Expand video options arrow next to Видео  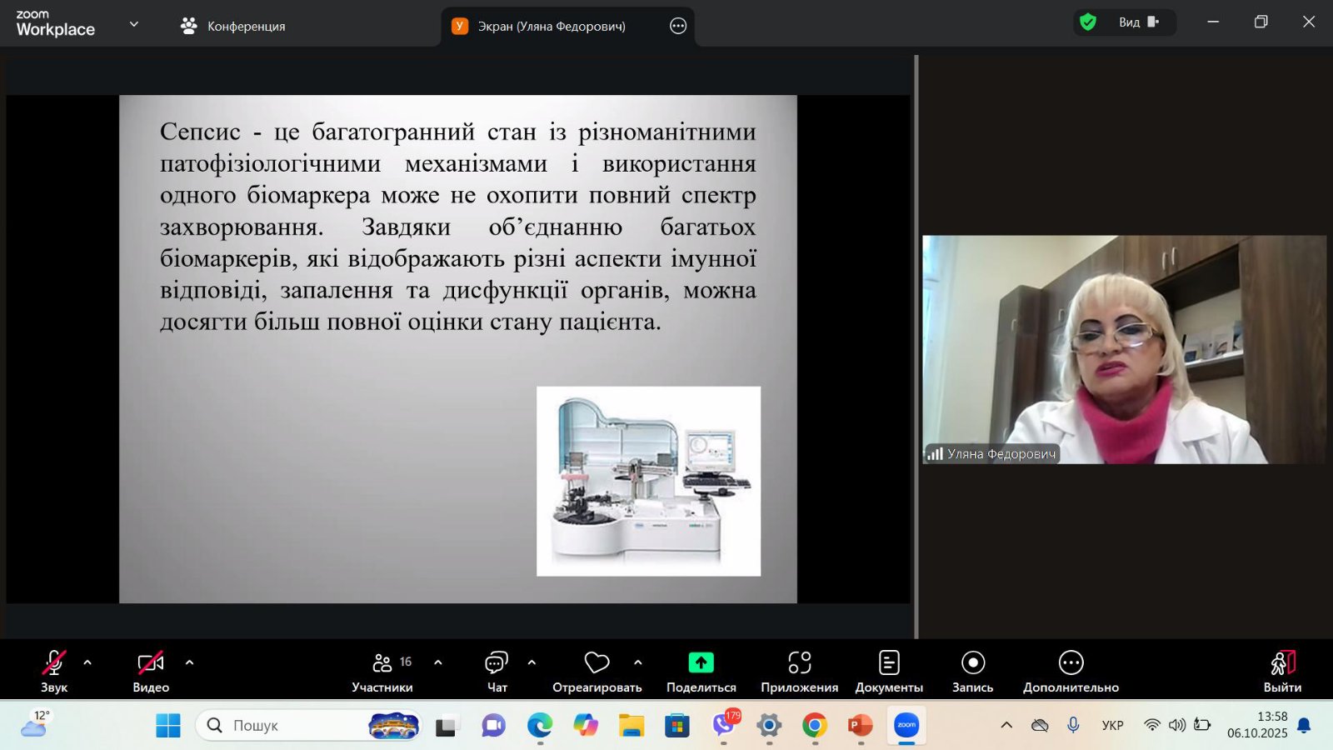(189, 663)
